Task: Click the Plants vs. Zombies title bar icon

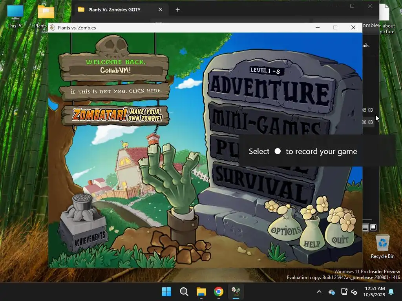Action: point(53,28)
